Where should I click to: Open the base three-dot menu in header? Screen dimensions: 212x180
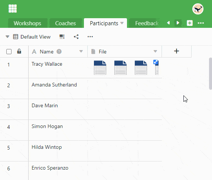(x=200, y=23)
